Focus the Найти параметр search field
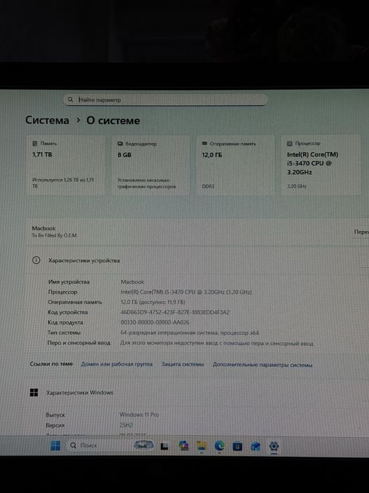The image size is (369, 493). pos(166,100)
